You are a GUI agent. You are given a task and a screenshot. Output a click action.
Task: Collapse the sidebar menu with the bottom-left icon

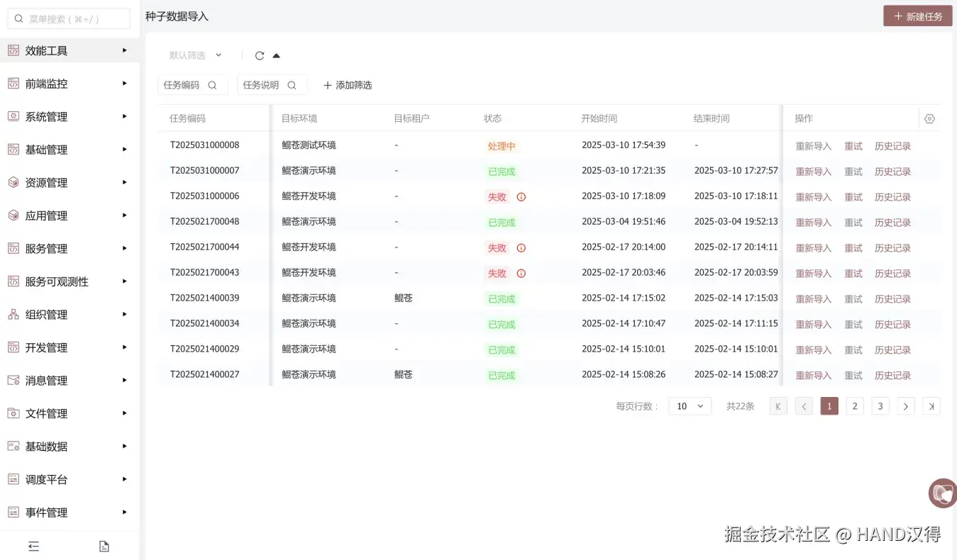click(33, 546)
